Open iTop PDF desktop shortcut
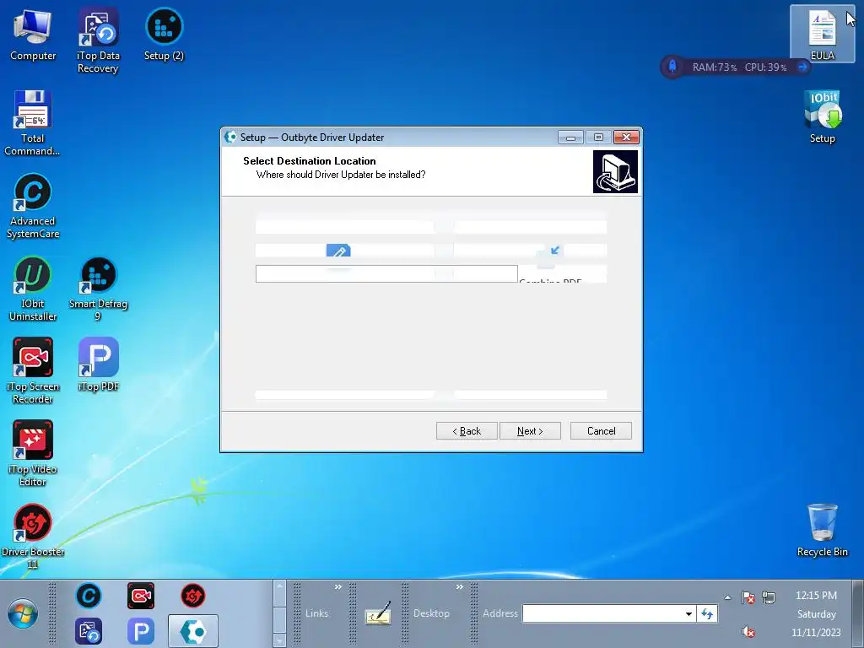Image resolution: width=864 pixels, height=648 pixels. coord(98,364)
